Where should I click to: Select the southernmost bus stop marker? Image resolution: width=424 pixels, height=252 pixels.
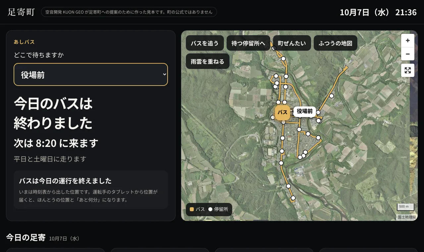tap(293, 198)
